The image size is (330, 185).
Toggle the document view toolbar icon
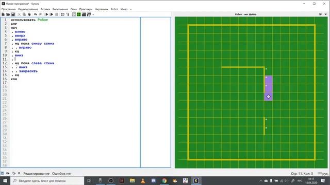click(74, 14)
